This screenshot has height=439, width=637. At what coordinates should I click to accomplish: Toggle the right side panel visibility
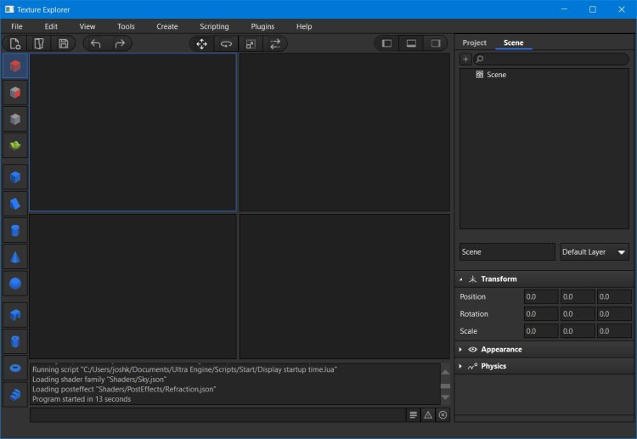(436, 43)
